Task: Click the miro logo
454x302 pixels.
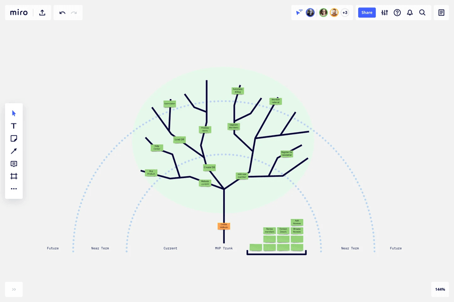Action: tap(19, 12)
